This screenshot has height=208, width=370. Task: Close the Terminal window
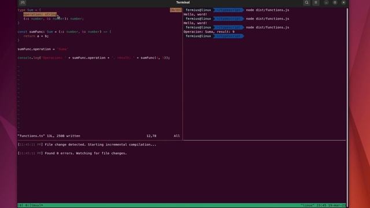click(343, 2)
